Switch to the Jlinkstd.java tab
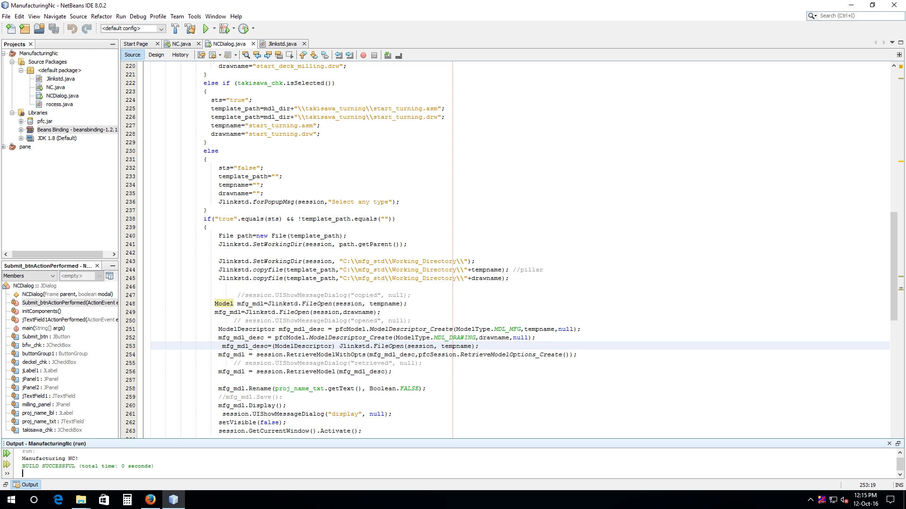Screen dimensions: 906x509 click(282, 44)
